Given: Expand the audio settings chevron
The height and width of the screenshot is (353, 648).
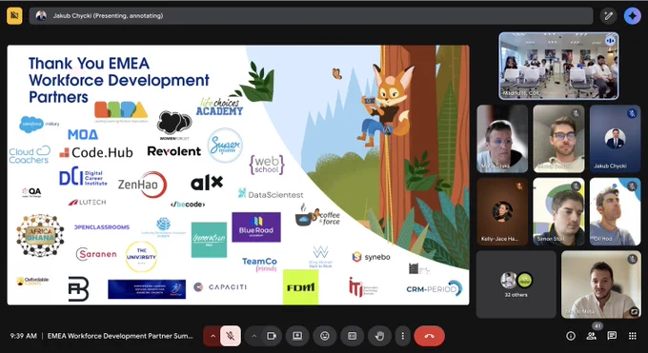Looking at the screenshot, I should coord(213,336).
